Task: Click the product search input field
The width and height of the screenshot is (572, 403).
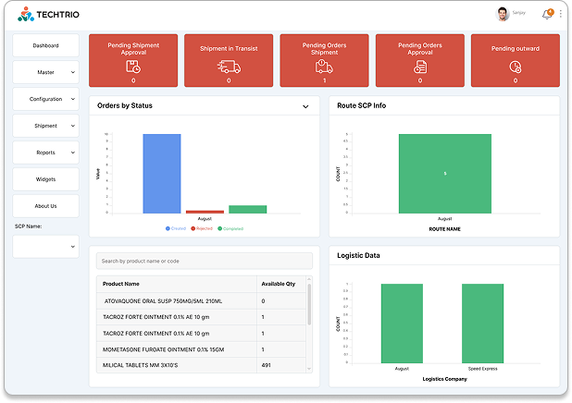Action: 204,262
